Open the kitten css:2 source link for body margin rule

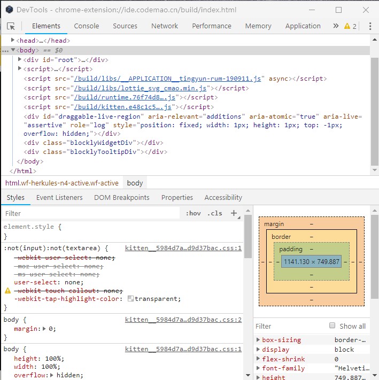pyautogui.click(x=183, y=320)
